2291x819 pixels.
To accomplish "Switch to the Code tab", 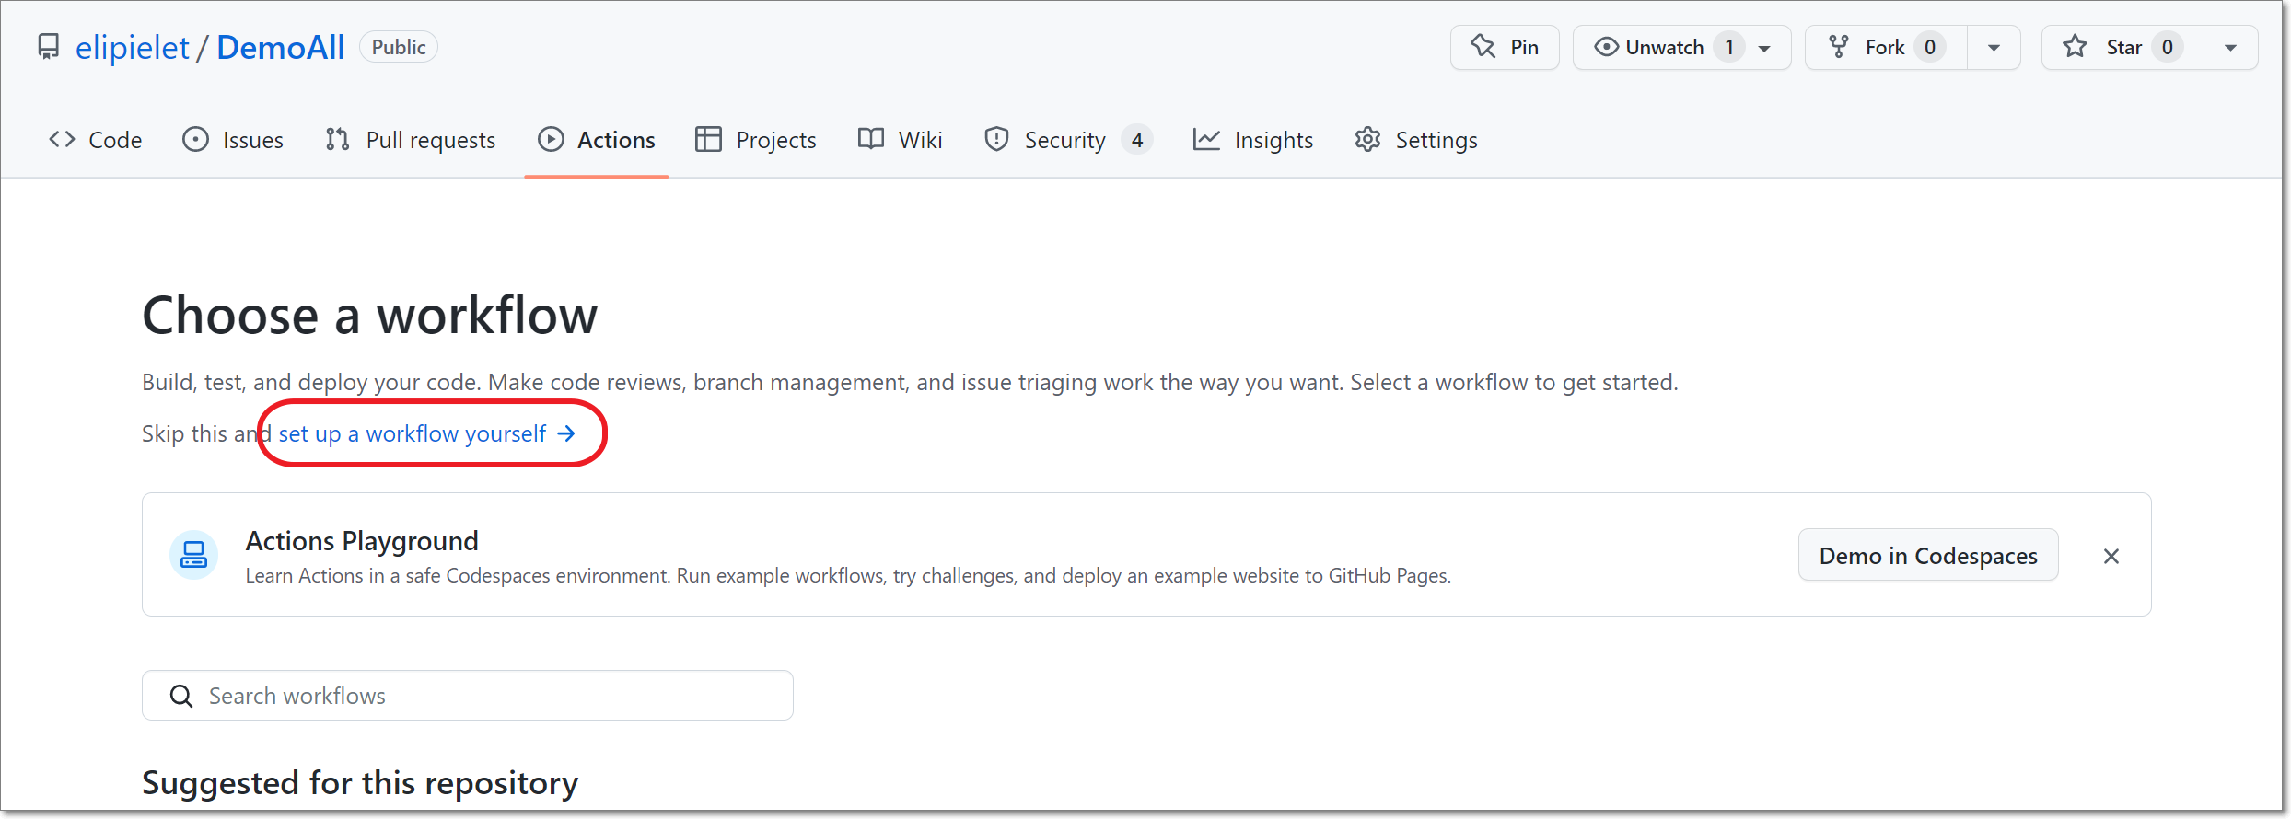I will click(95, 140).
